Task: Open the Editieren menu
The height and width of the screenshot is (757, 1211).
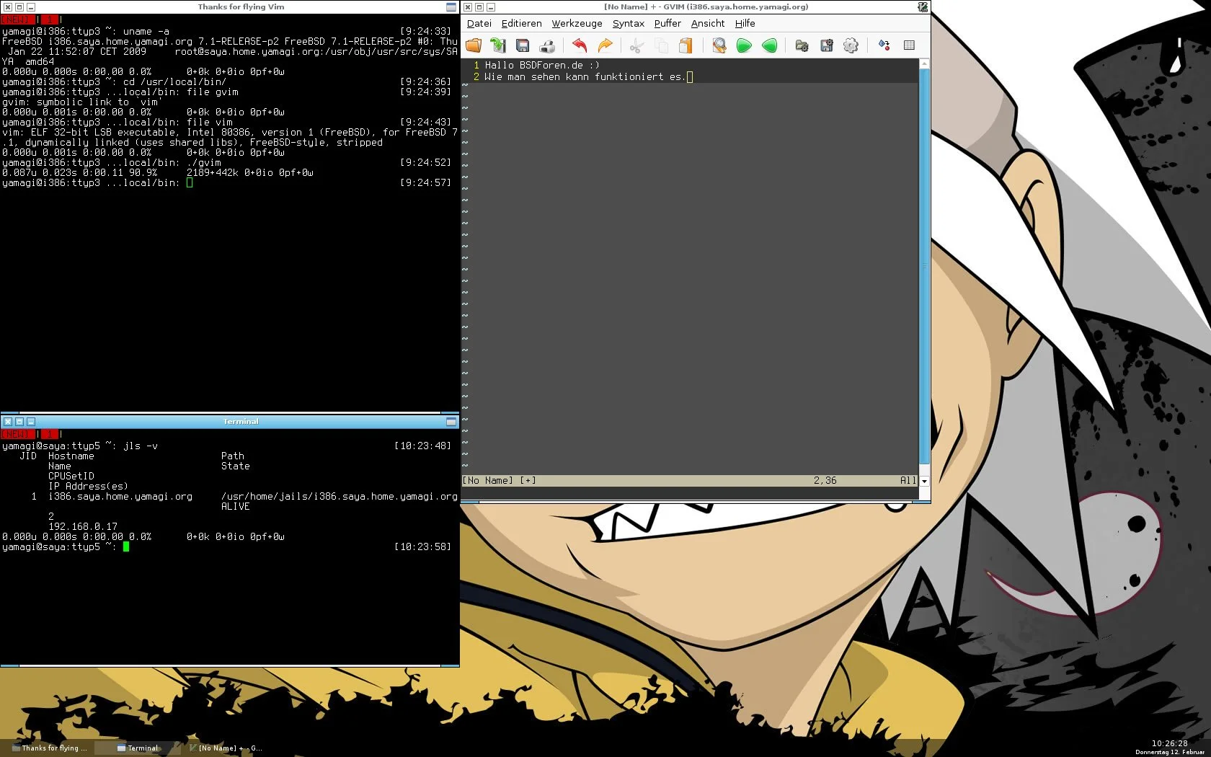Action: pyautogui.click(x=521, y=23)
